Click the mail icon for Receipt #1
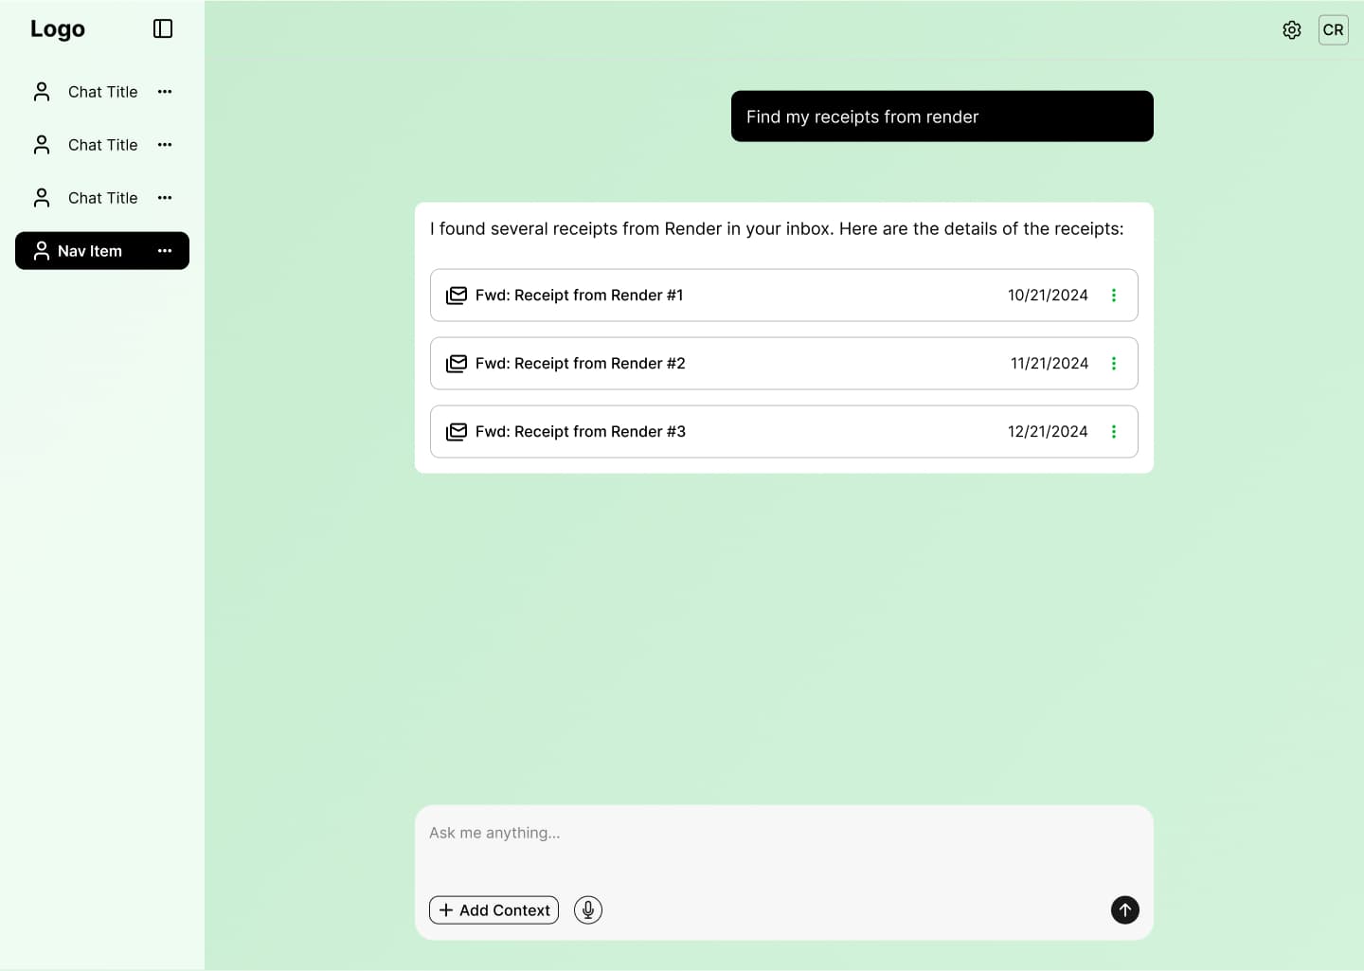Screen dimensions: 1364x971 pyautogui.click(x=457, y=296)
